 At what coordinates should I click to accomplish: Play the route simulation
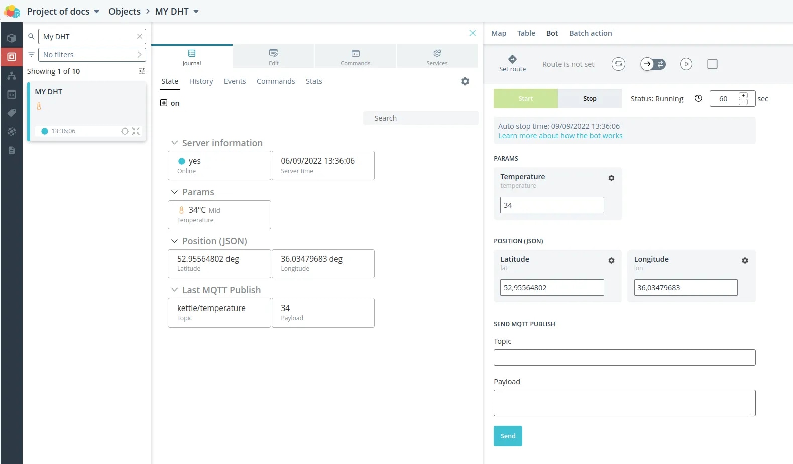pos(686,64)
